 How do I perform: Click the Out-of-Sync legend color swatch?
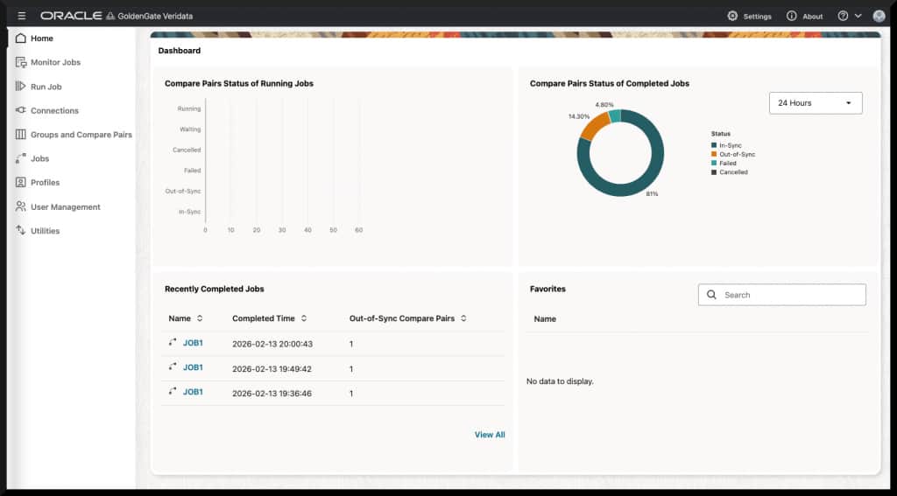714,154
